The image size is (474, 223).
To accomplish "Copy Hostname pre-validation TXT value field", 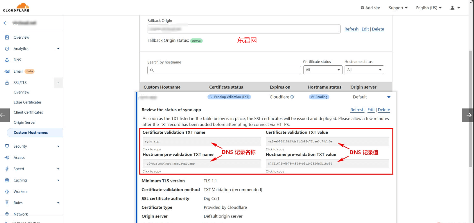I will coord(327,164).
